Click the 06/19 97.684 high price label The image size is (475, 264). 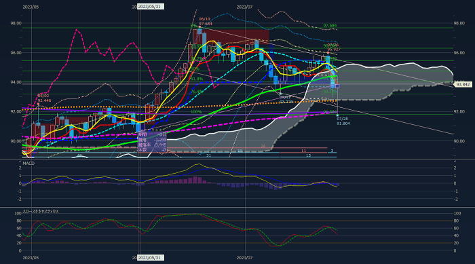(x=206, y=21)
